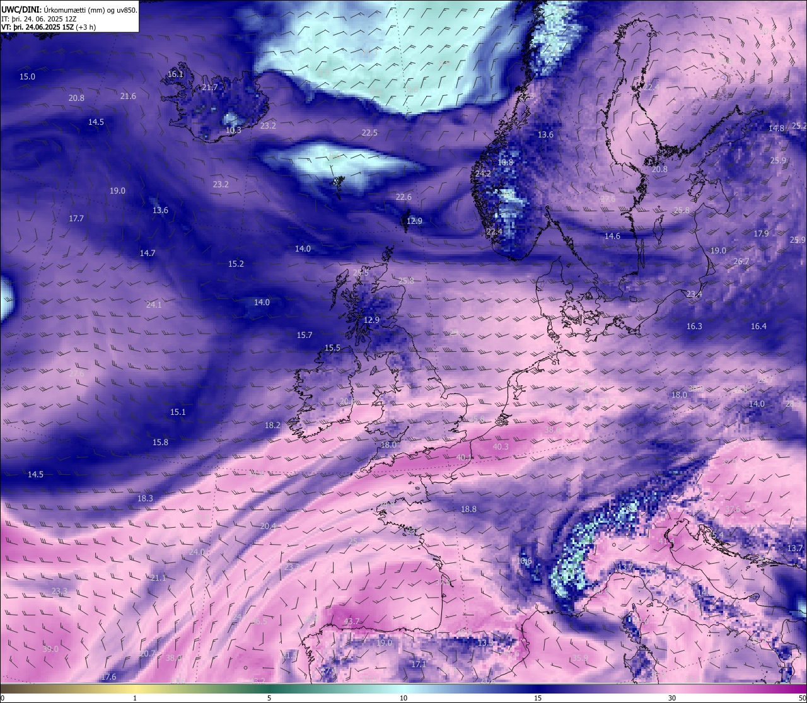Select the 22.5 value label
807x703 pixels.
(369, 133)
